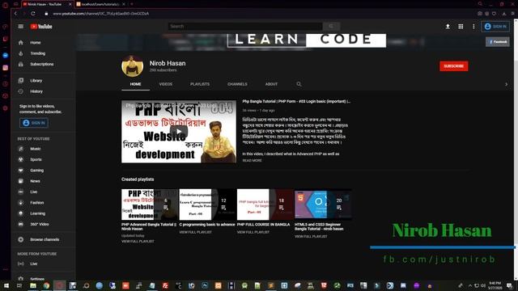
Task: View full playlist of PHP Full Course
Action: tap(253, 232)
